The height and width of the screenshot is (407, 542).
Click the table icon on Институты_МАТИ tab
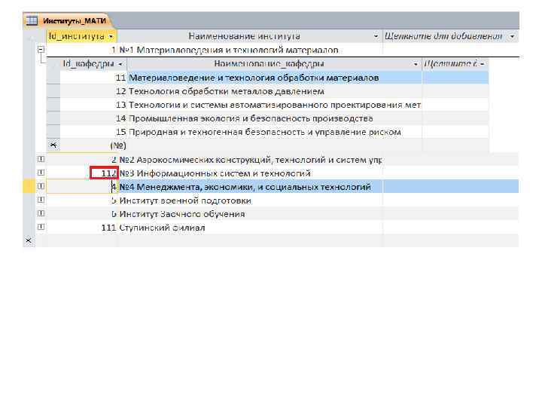coord(31,21)
